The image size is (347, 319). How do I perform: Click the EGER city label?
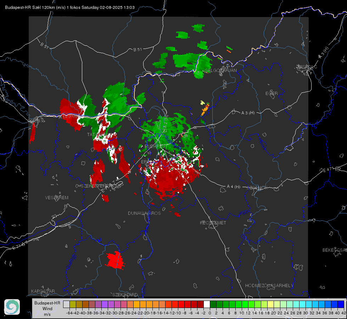tap(272, 94)
